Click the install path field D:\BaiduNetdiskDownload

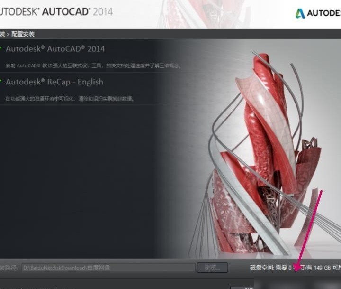[109, 268]
